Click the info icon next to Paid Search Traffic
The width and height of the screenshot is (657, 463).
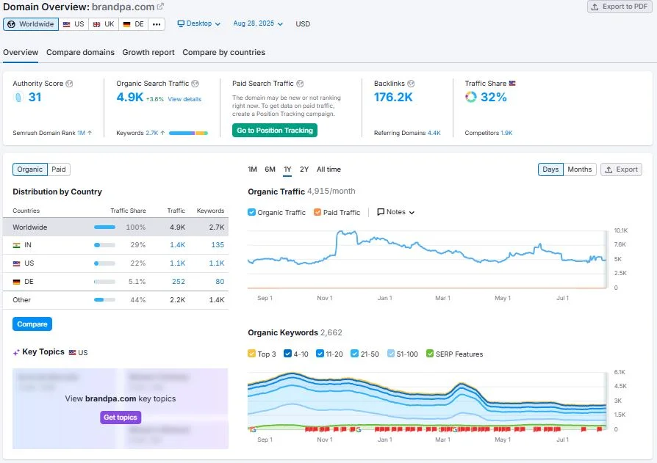[x=300, y=84]
